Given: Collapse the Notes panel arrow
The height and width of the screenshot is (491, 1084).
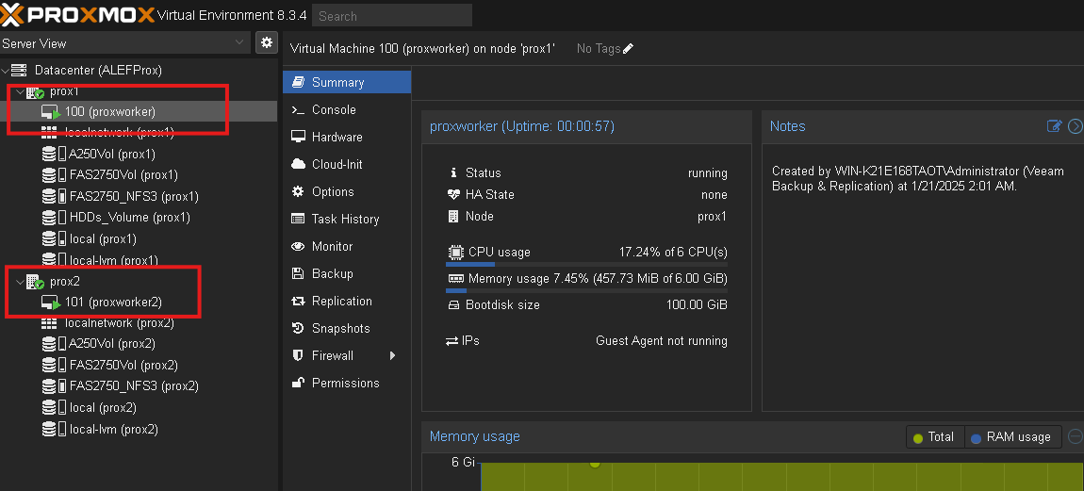Looking at the screenshot, I should click(x=1075, y=126).
